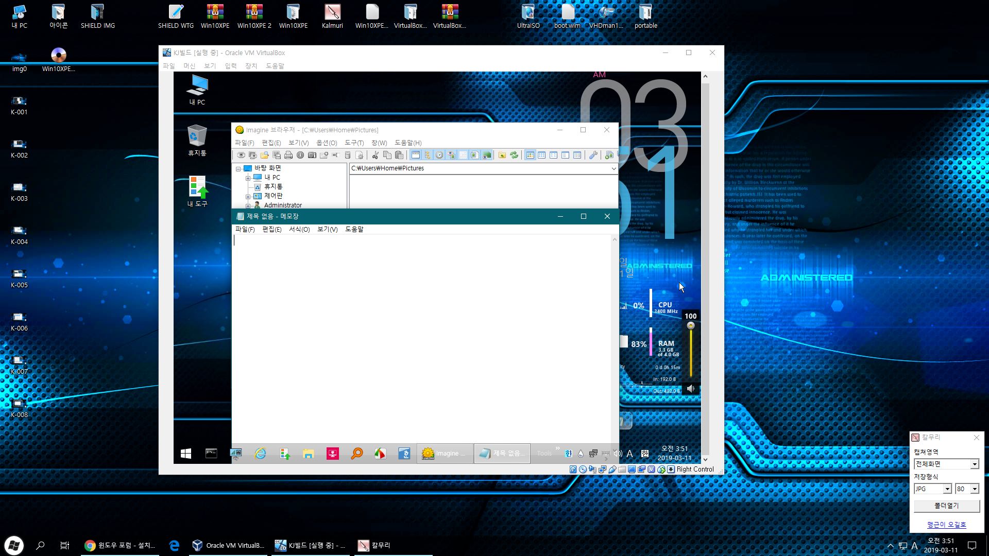Click the Copy icon in Imagine toolbar
Viewport: 989px width, 556px height.
[x=387, y=155]
